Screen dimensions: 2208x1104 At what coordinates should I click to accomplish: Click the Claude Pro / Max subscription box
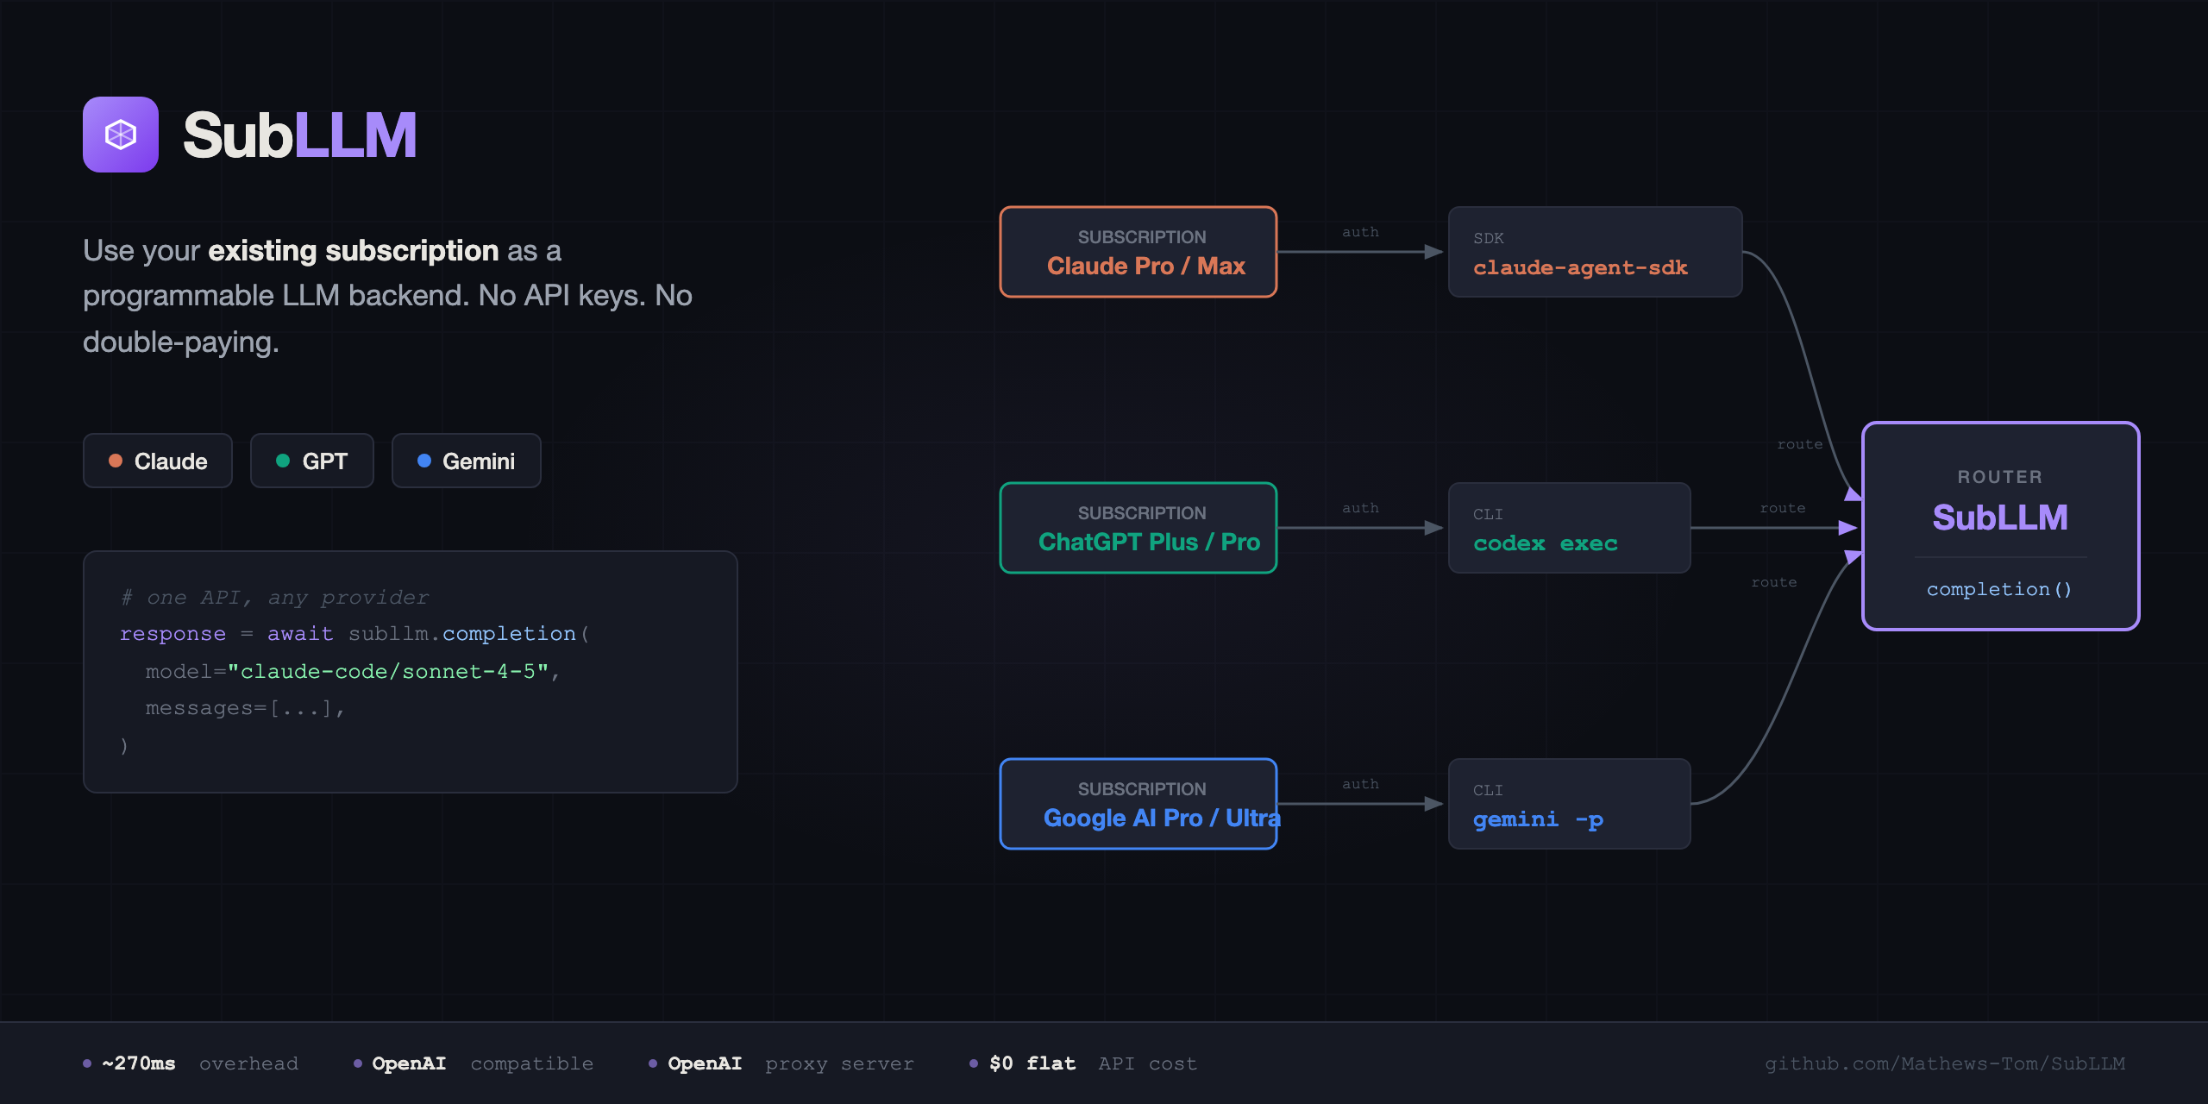(1138, 252)
